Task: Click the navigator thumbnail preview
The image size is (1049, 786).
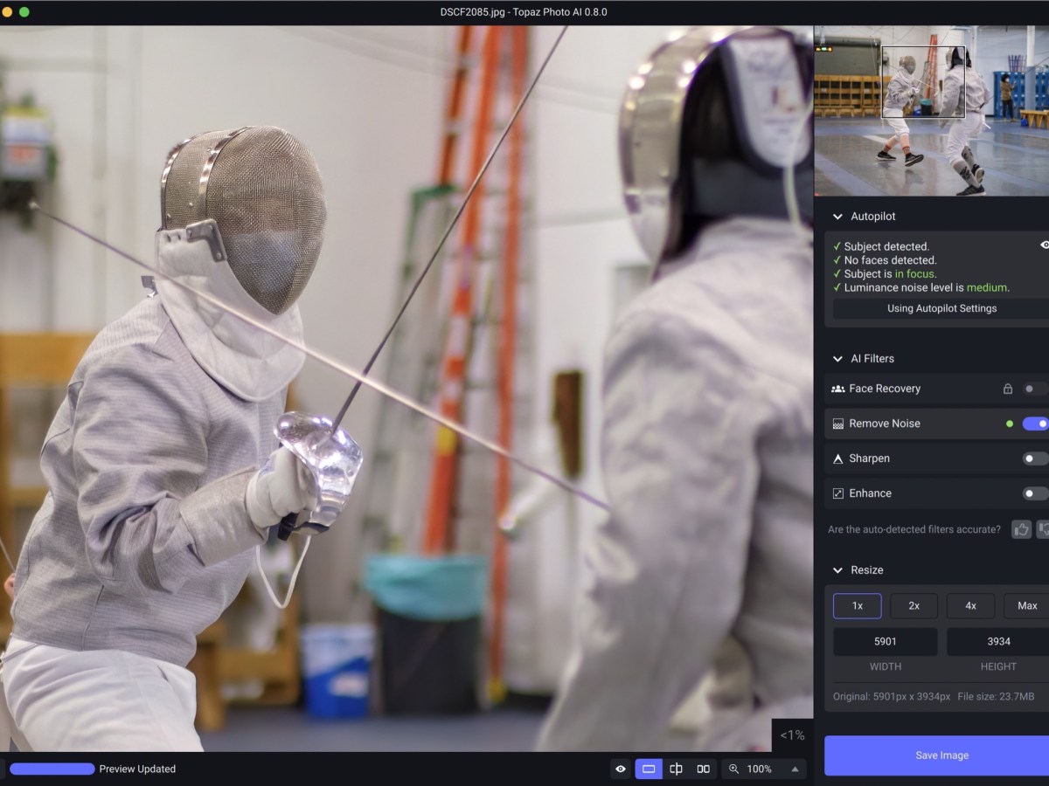Action: pos(931,110)
